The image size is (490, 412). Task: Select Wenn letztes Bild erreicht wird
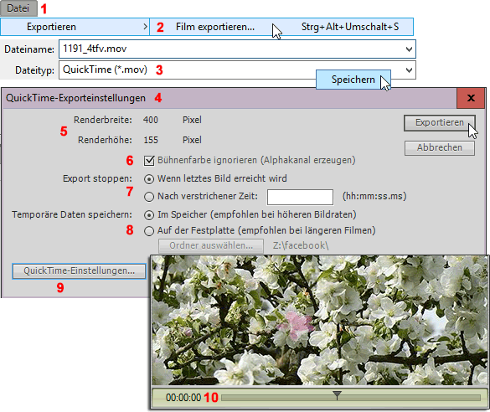[x=149, y=179]
